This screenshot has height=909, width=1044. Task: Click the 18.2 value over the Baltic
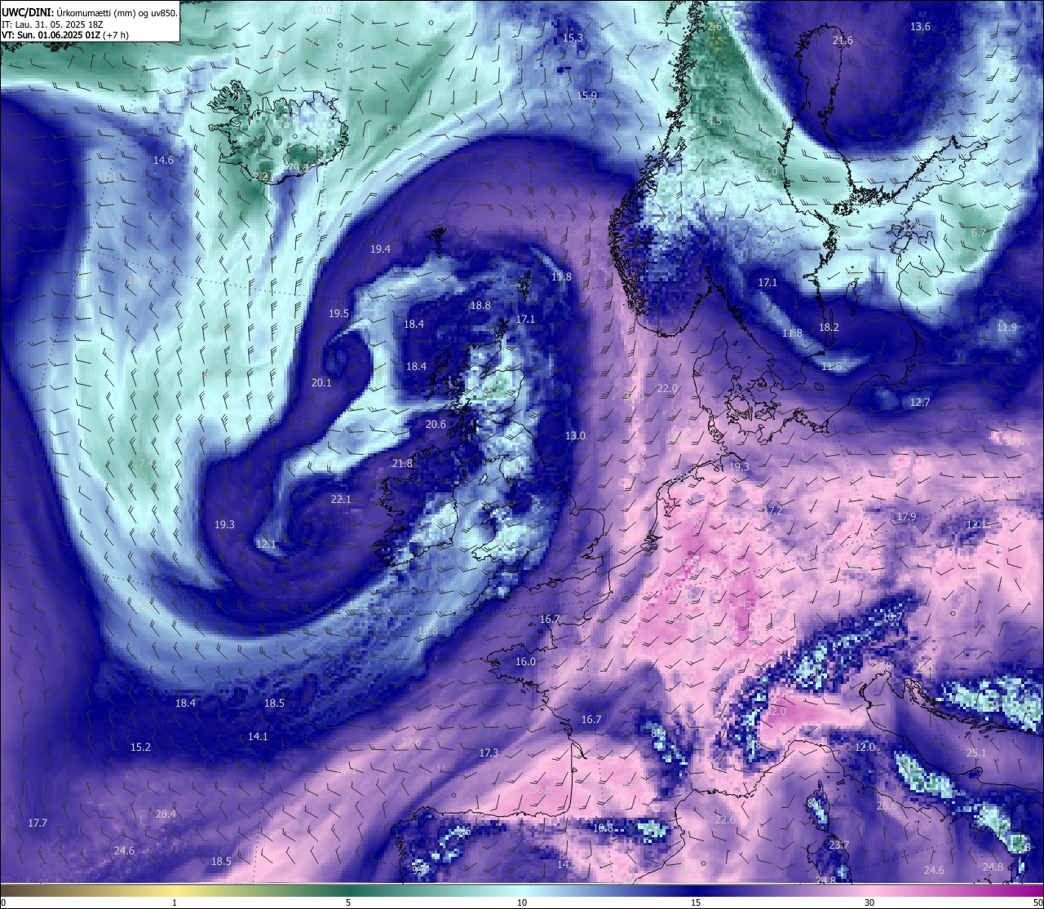point(829,327)
